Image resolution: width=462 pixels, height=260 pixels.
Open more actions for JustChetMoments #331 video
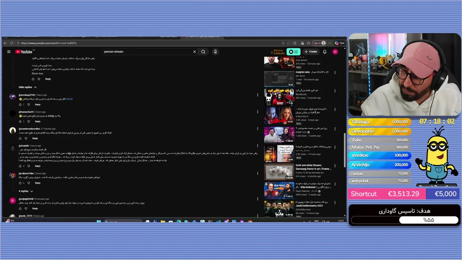(x=335, y=203)
